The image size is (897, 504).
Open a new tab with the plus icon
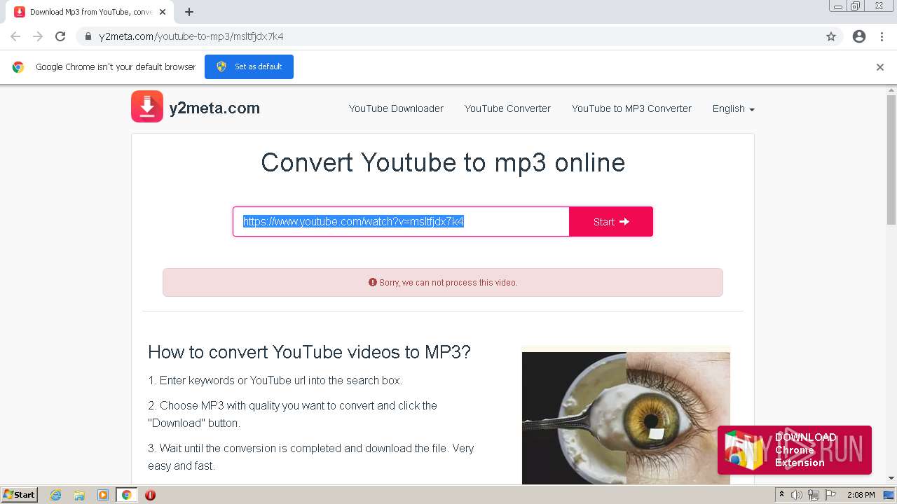(x=189, y=12)
